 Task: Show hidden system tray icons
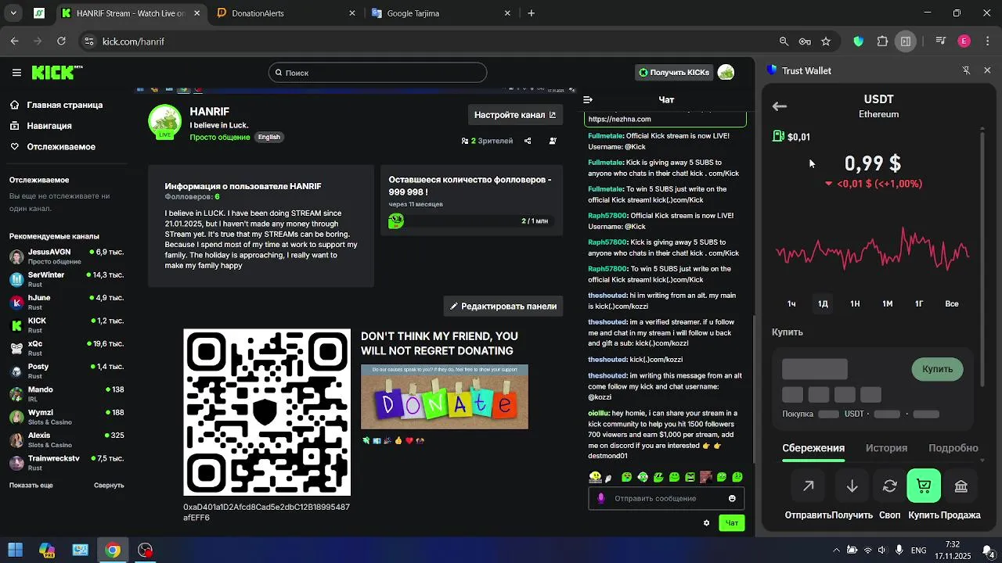835,550
